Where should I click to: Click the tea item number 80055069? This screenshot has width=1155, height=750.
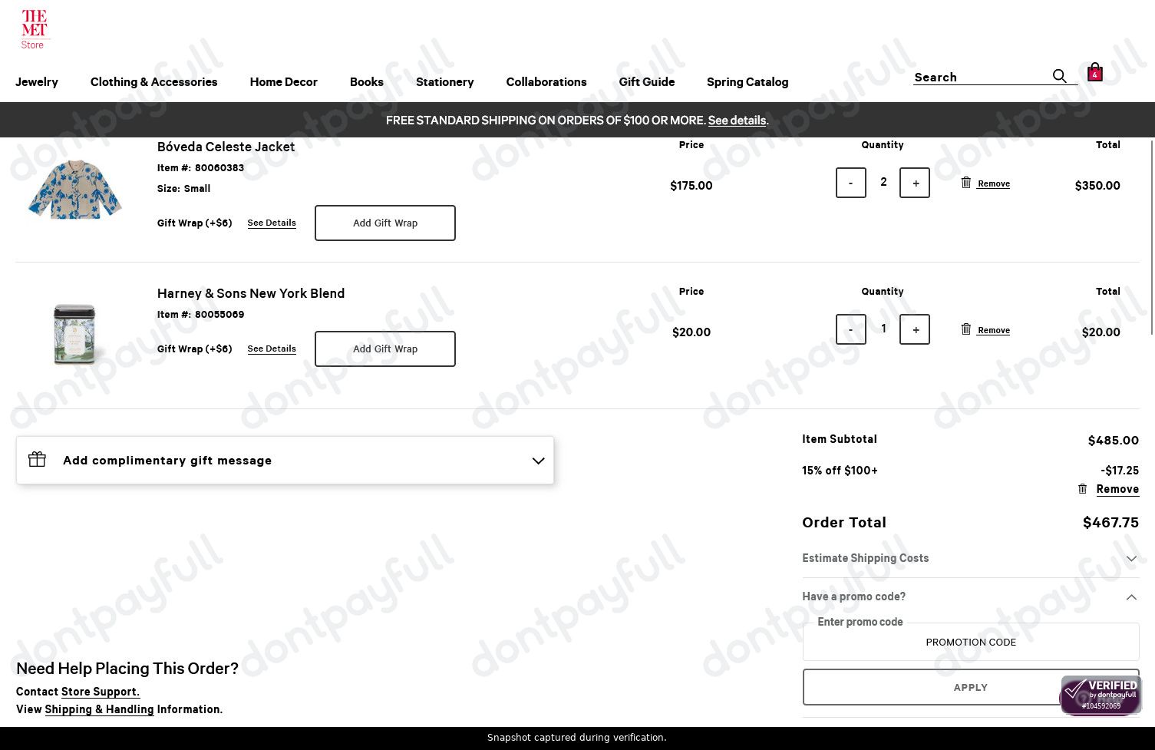(x=219, y=314)
